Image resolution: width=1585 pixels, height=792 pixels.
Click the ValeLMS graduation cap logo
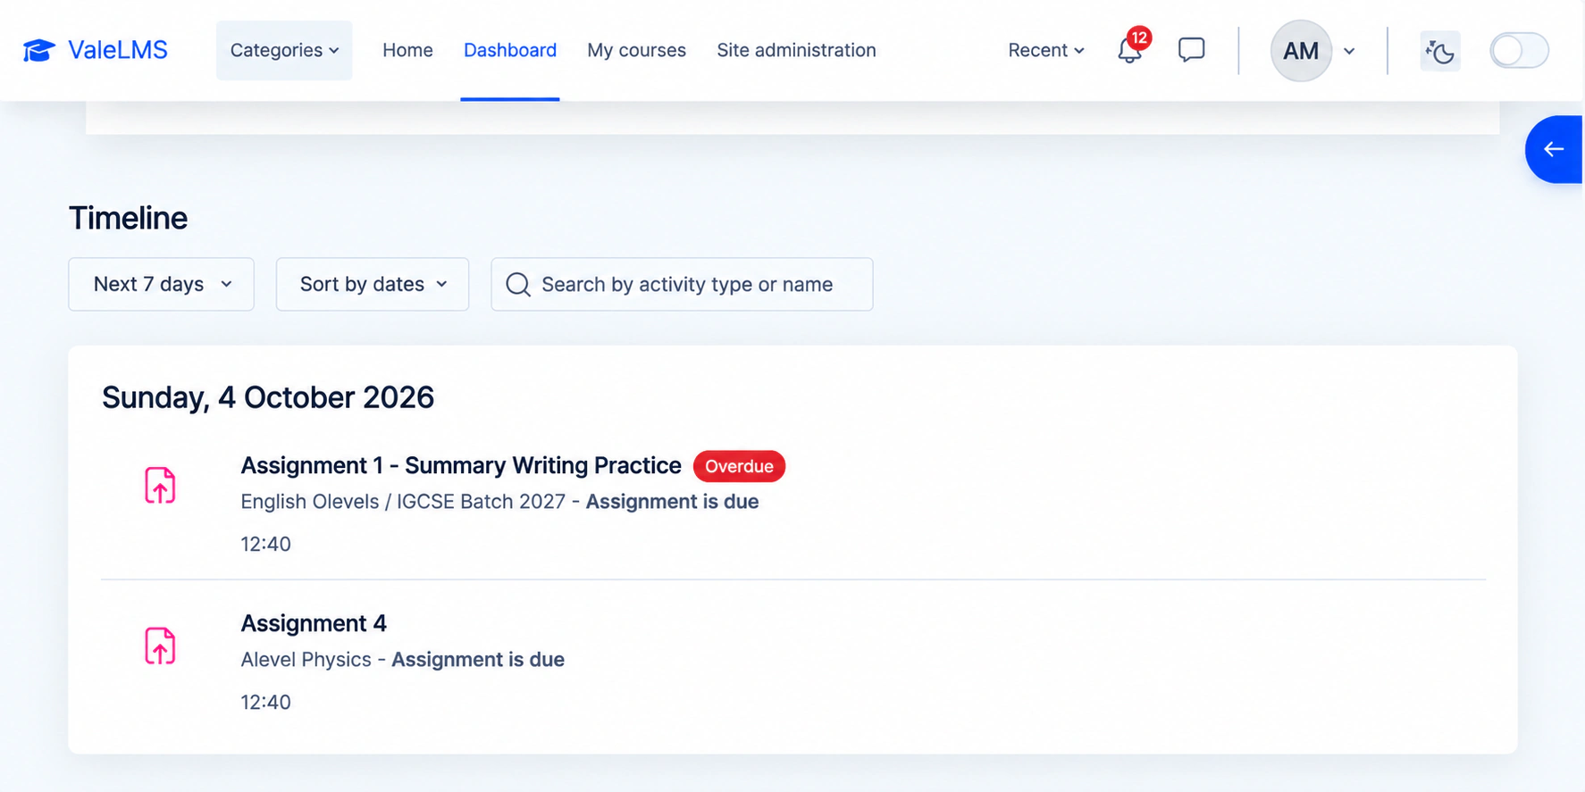(x=38, y=50)
